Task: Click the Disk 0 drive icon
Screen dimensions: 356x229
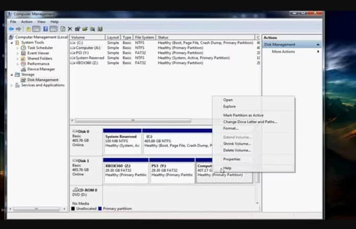Action: 75,131
